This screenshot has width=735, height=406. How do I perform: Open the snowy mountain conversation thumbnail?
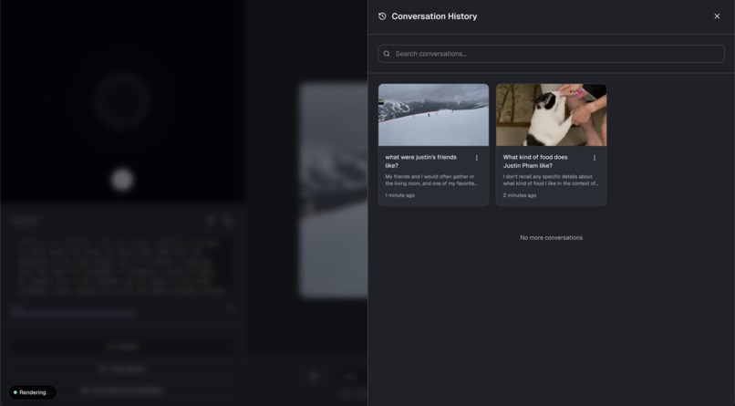433,115
